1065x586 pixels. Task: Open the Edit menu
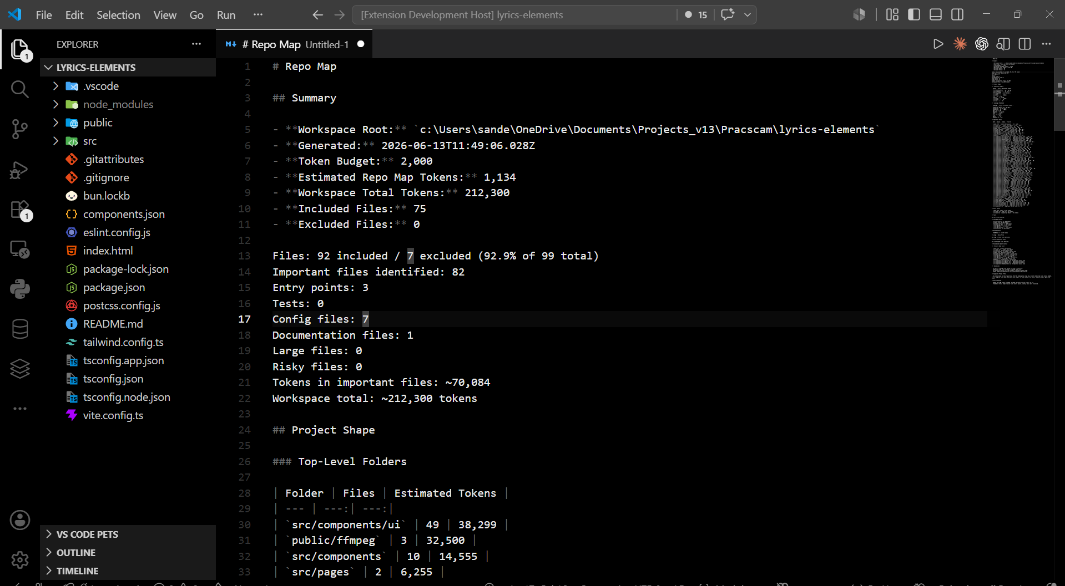pos(74,15)
